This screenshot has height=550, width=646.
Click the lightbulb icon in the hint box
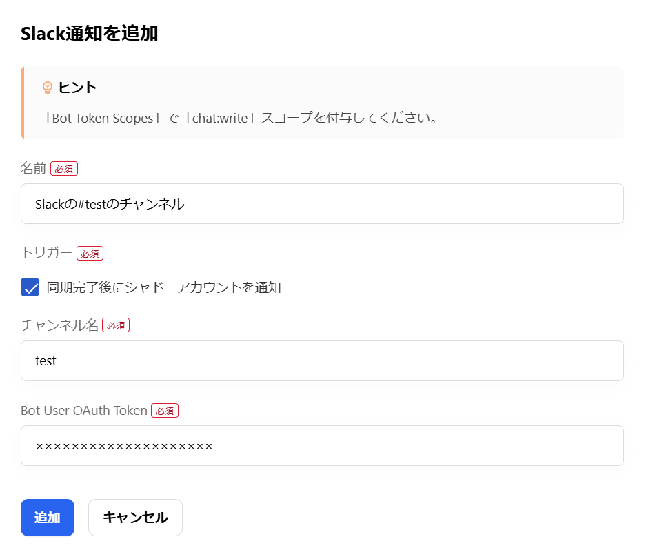coord(48,87)
